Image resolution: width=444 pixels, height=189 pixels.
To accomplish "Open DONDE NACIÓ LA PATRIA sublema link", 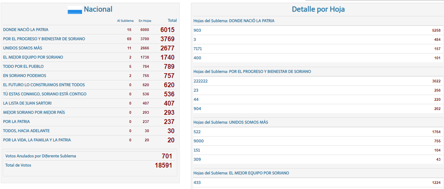I will pos(26,30).
